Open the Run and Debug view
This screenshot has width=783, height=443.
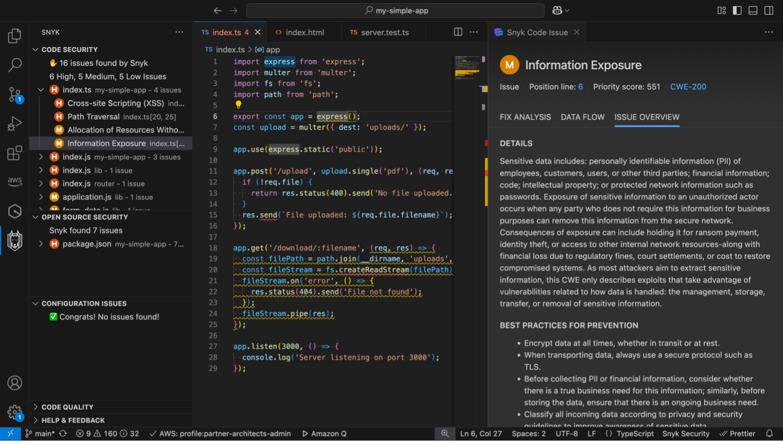click(14, 123)
